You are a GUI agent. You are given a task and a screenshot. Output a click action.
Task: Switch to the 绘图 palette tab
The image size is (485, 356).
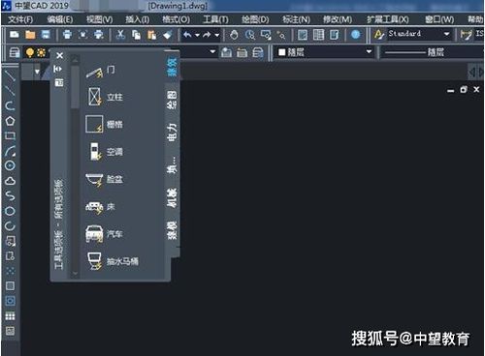(x=173, y=100)
